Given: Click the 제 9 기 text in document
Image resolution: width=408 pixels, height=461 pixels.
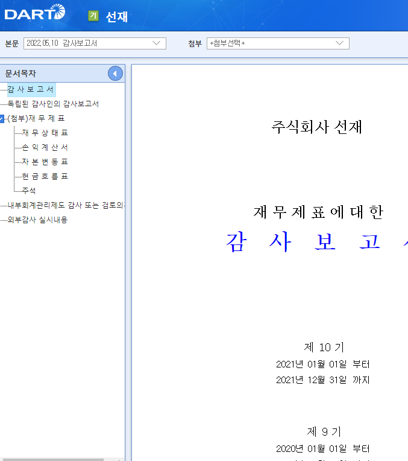Looking at the screenshot, I should [x=324, y=431].
